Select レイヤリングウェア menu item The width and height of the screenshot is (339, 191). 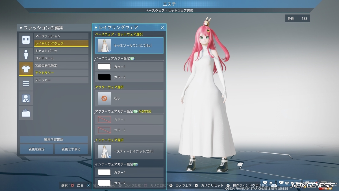61,44
